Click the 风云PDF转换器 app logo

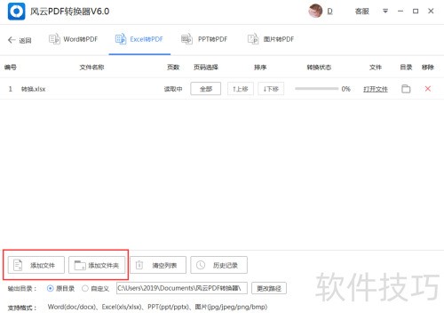[16, 12]
